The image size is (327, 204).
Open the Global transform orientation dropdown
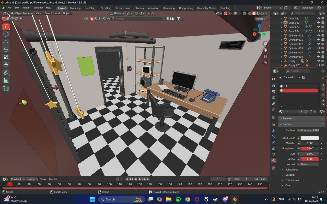pyautogui.click(x=117, y=13)
